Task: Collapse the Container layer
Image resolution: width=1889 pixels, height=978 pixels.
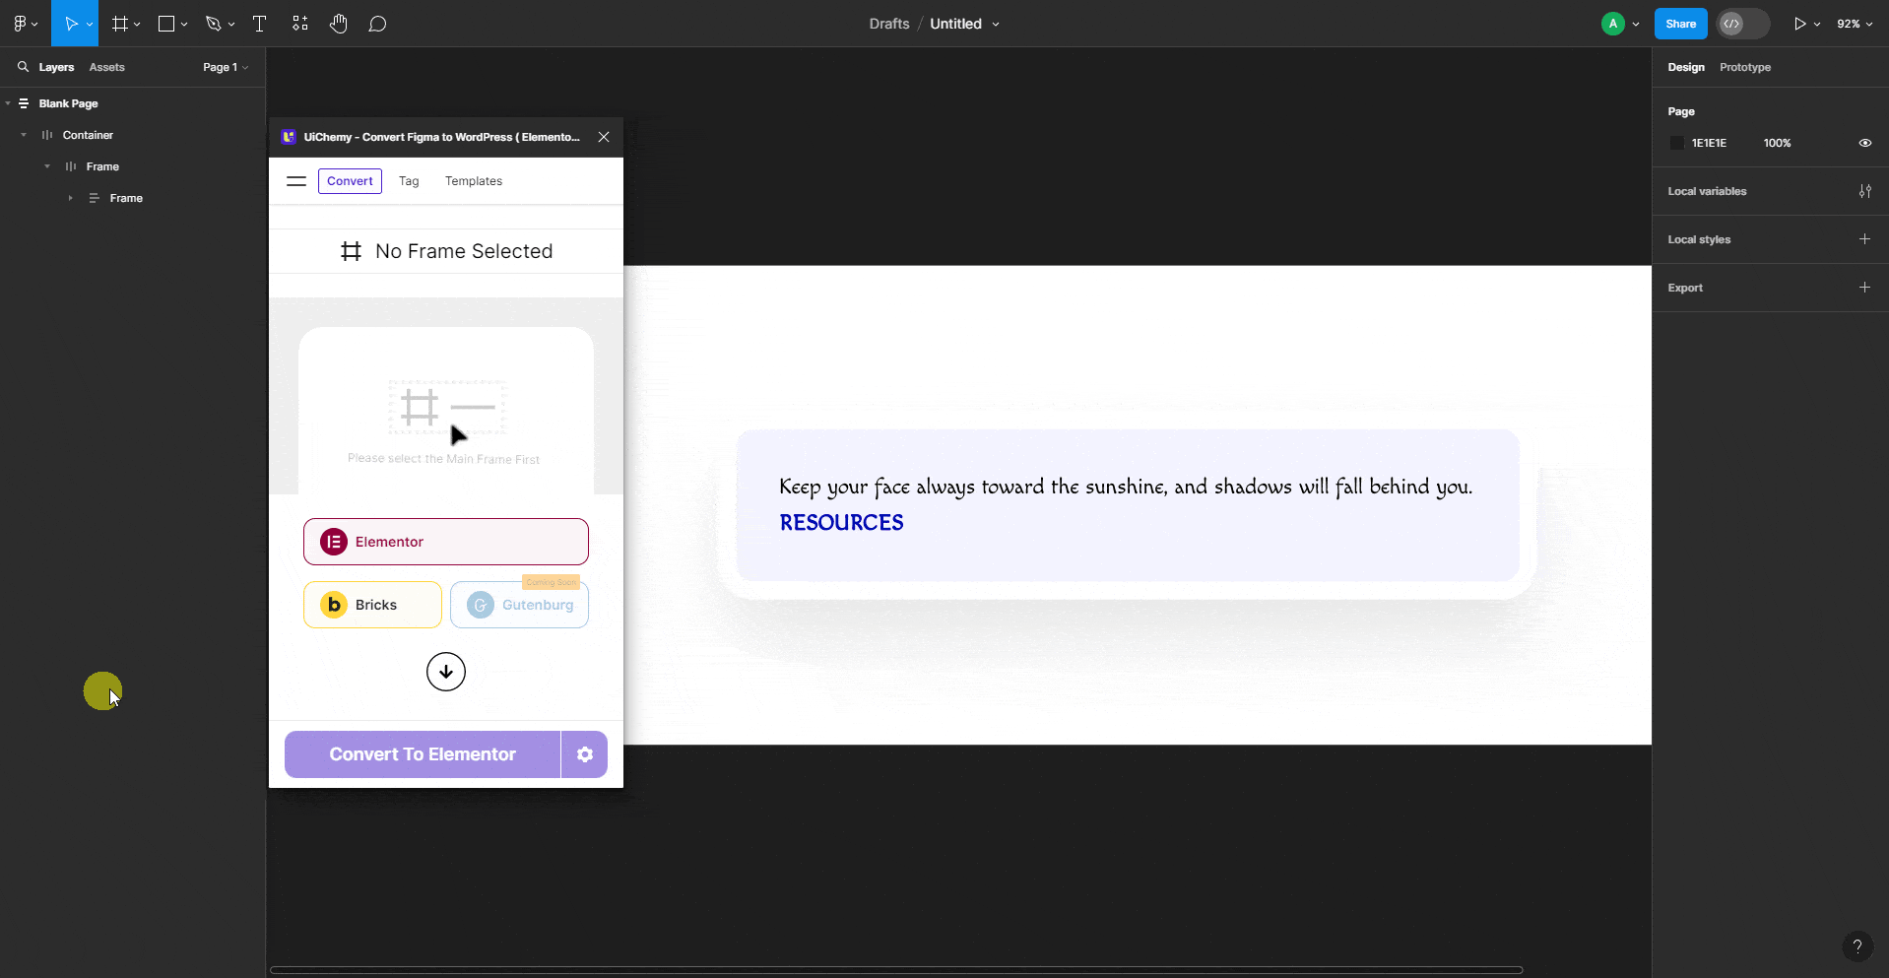Action: tap(22, 134)
